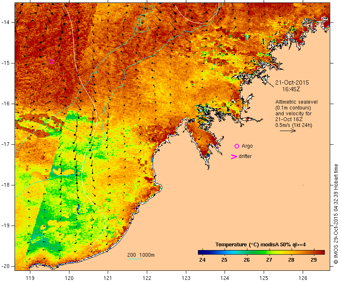Click the "0.5m/s (1kt 24h)" text
The height and width of the screenshot is (282, 341).
tap(294, 125)
